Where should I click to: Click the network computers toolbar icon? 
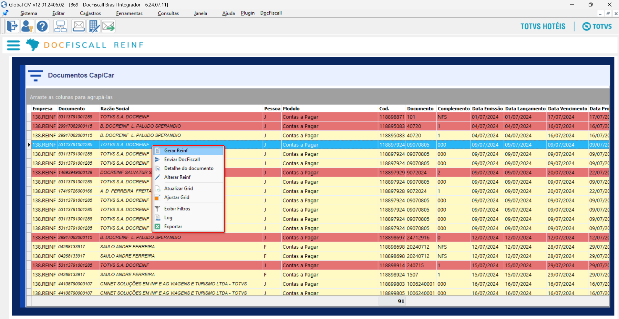[x=60, y=26]
